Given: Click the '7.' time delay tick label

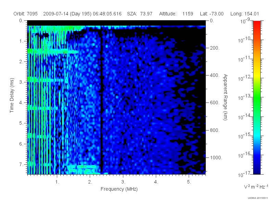Looking at the screenshot, I should pos(21,164).
